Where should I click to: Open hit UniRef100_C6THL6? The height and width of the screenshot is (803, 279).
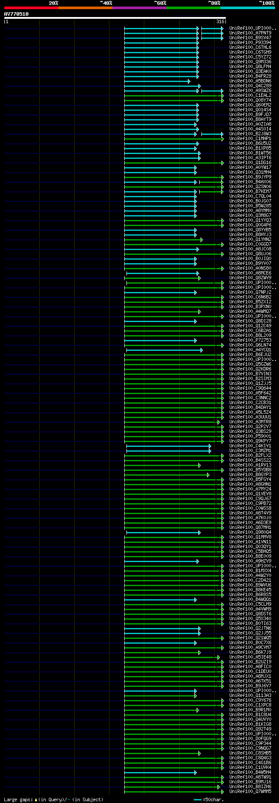(x=250, y=48)
